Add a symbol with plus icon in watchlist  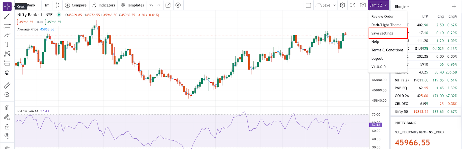click(454, 6)
